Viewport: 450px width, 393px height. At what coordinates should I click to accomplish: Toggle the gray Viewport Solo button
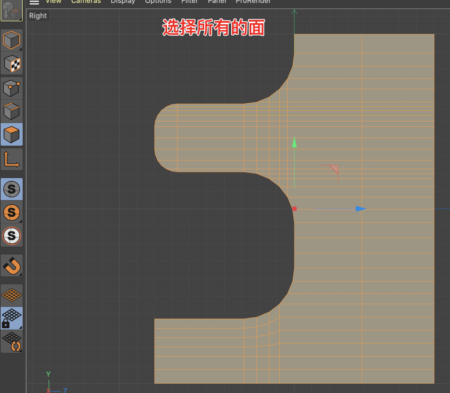coord(12,189)
